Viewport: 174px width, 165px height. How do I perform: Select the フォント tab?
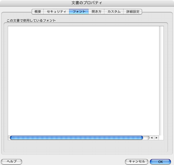(x=79, y=12)
